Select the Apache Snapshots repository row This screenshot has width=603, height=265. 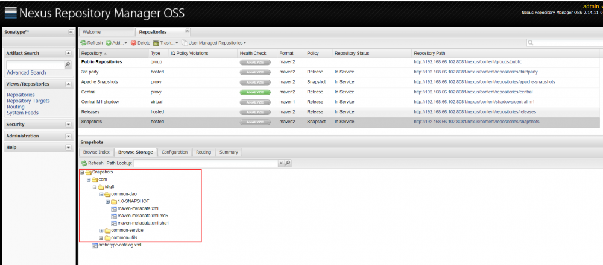tap(339, 82)
